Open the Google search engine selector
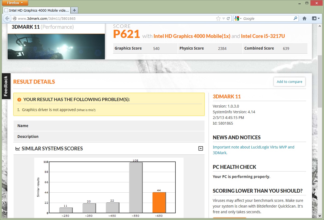 coord(238,18)
